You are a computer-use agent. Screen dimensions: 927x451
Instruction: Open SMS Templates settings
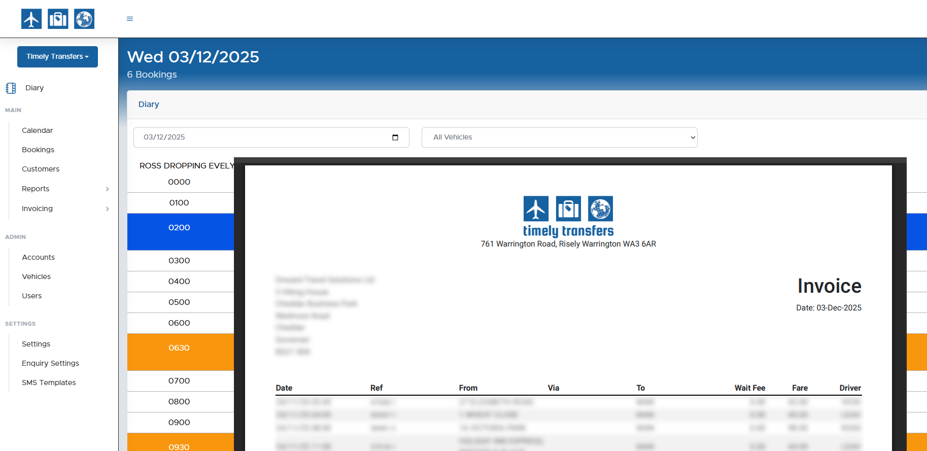(x=49, y=383)
